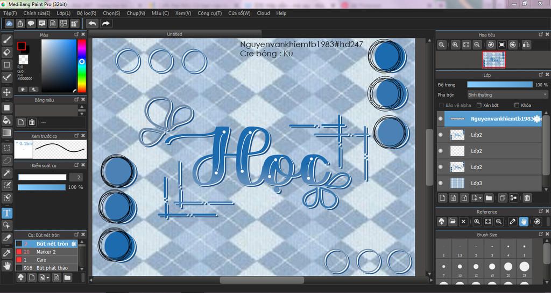Viewport: 551px width, 293px height.
Task: Rotate view left in Hoa tiêu navigator
Action: pos(491,45)
